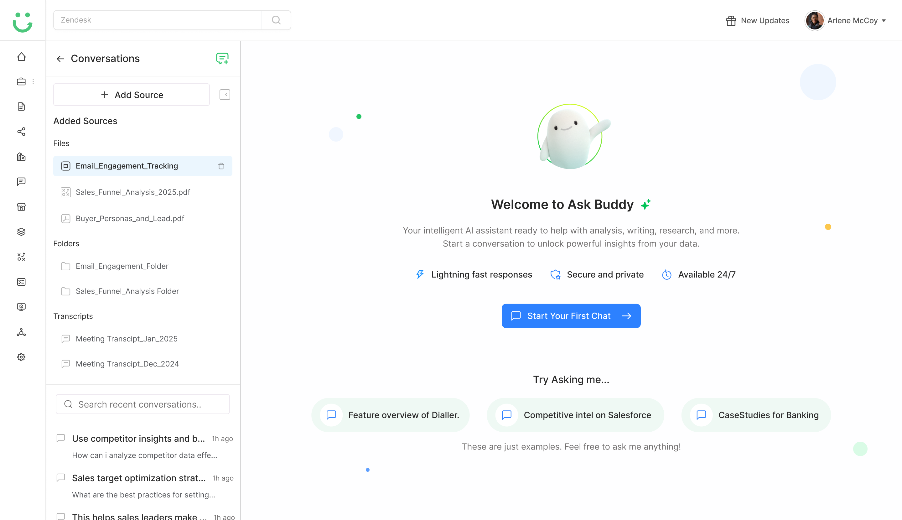
Task: Open the Sales_Funnel_Analysis Folder
Action: [x=143, y=291]
